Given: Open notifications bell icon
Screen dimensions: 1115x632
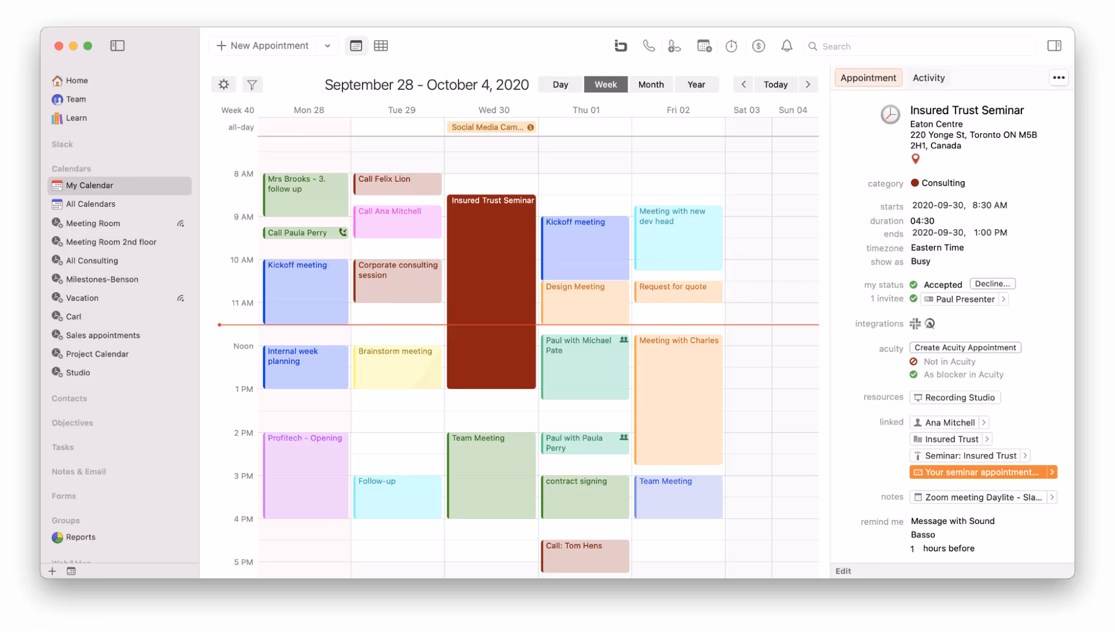Looking at the screenshot, I should [786, 46].
